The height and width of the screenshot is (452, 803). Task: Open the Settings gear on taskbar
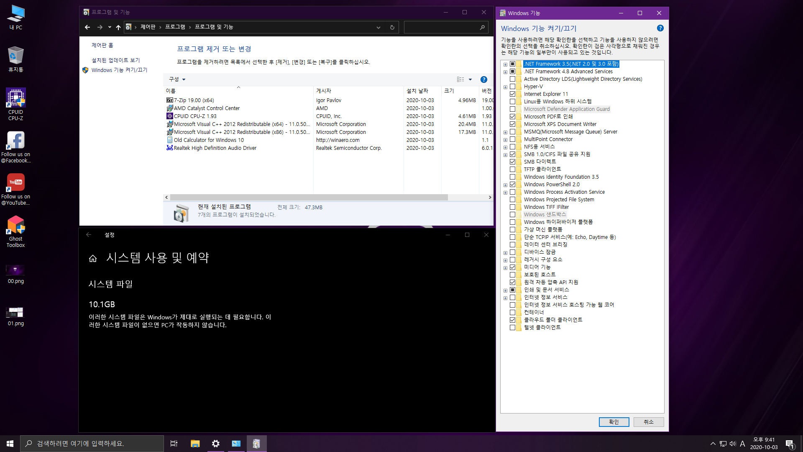coord(215,443)
